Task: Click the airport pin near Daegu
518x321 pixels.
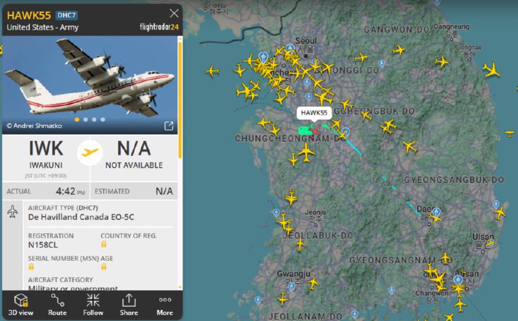Action: click(x=436, y=212)
